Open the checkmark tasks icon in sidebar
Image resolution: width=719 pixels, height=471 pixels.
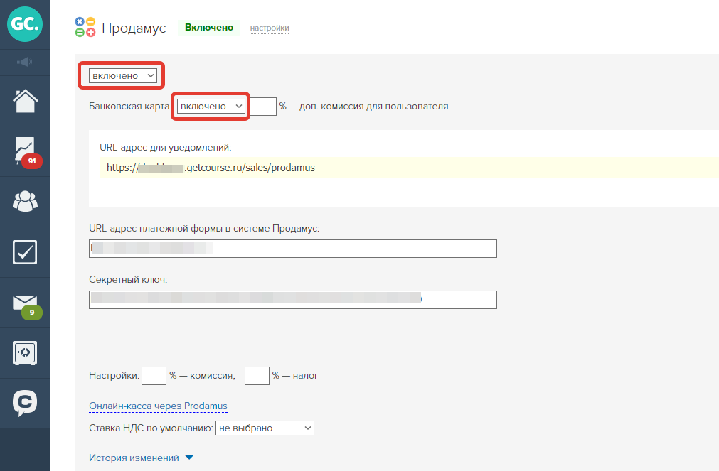pos(25,252)
